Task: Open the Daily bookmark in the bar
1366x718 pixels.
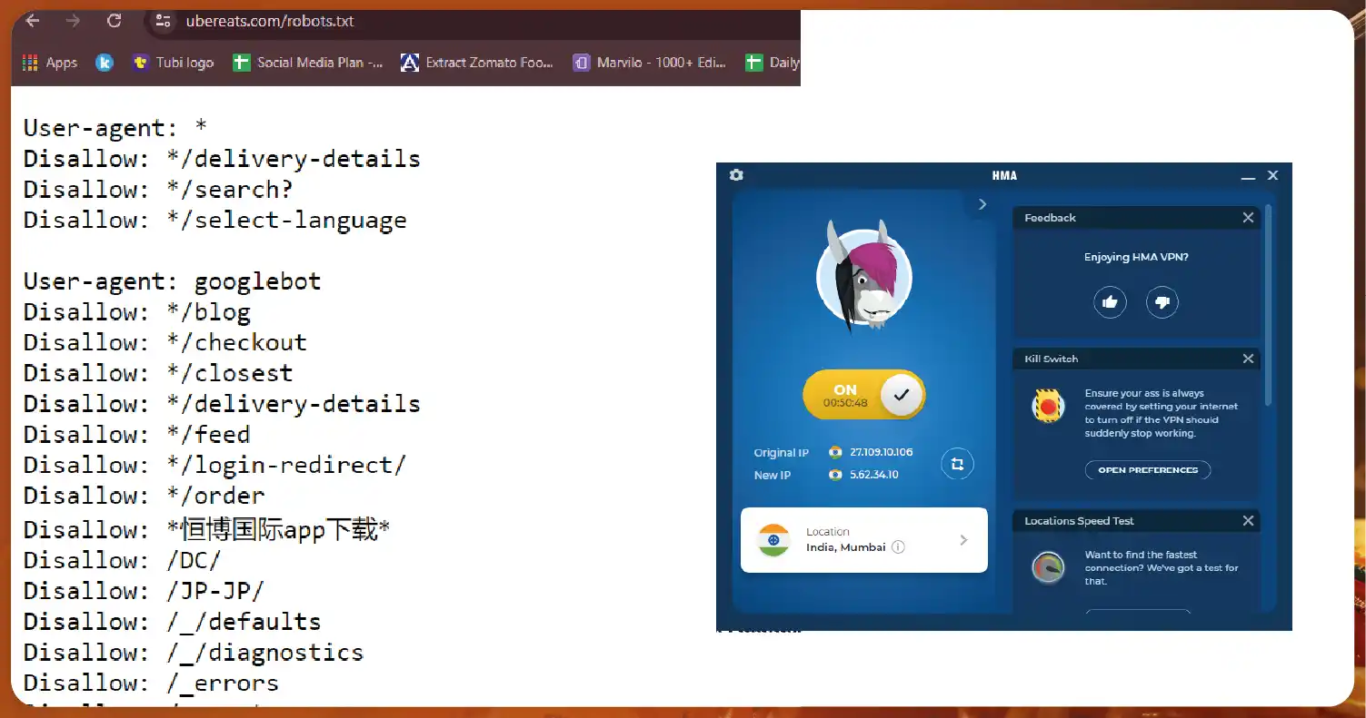Action: 773,63
